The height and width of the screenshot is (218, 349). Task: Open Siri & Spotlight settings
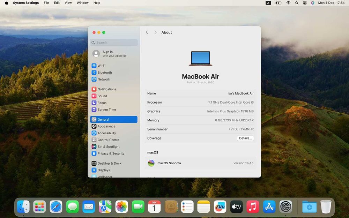click(114, 146)
